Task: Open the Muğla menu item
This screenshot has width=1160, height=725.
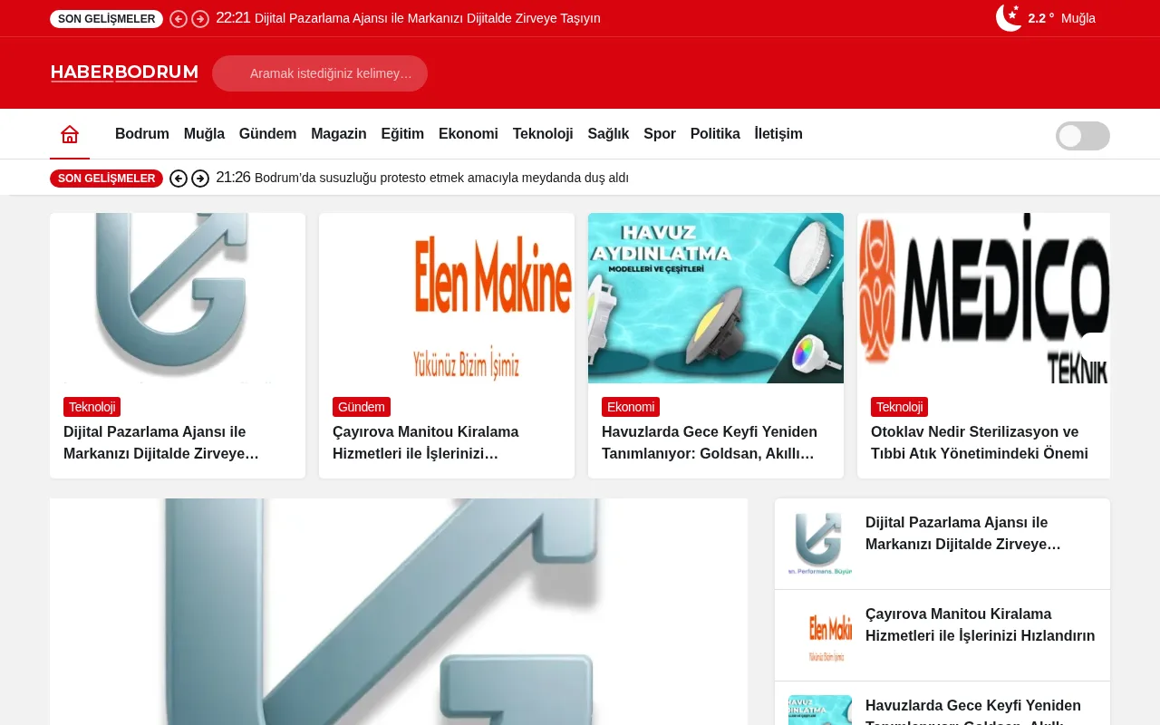Action: coord(204,133)
